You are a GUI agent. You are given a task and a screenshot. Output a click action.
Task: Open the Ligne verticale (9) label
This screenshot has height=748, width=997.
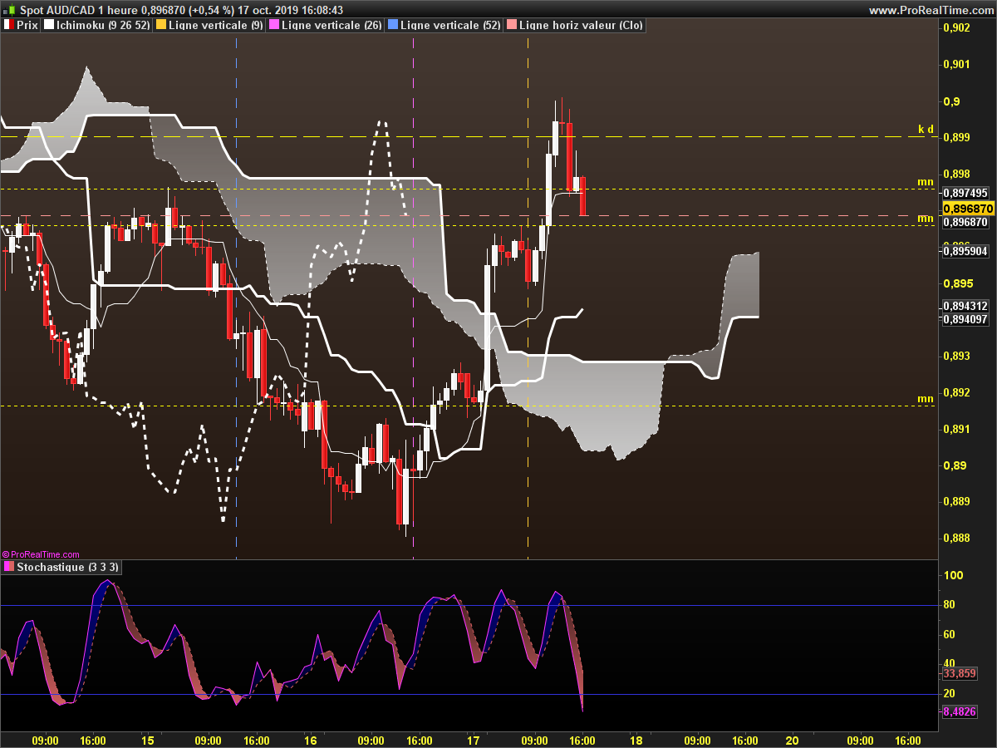pyautogui.click(x=215, y=26)
